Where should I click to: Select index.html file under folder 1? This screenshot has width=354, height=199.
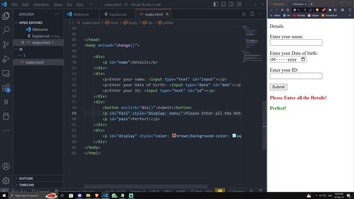point(38,62)
